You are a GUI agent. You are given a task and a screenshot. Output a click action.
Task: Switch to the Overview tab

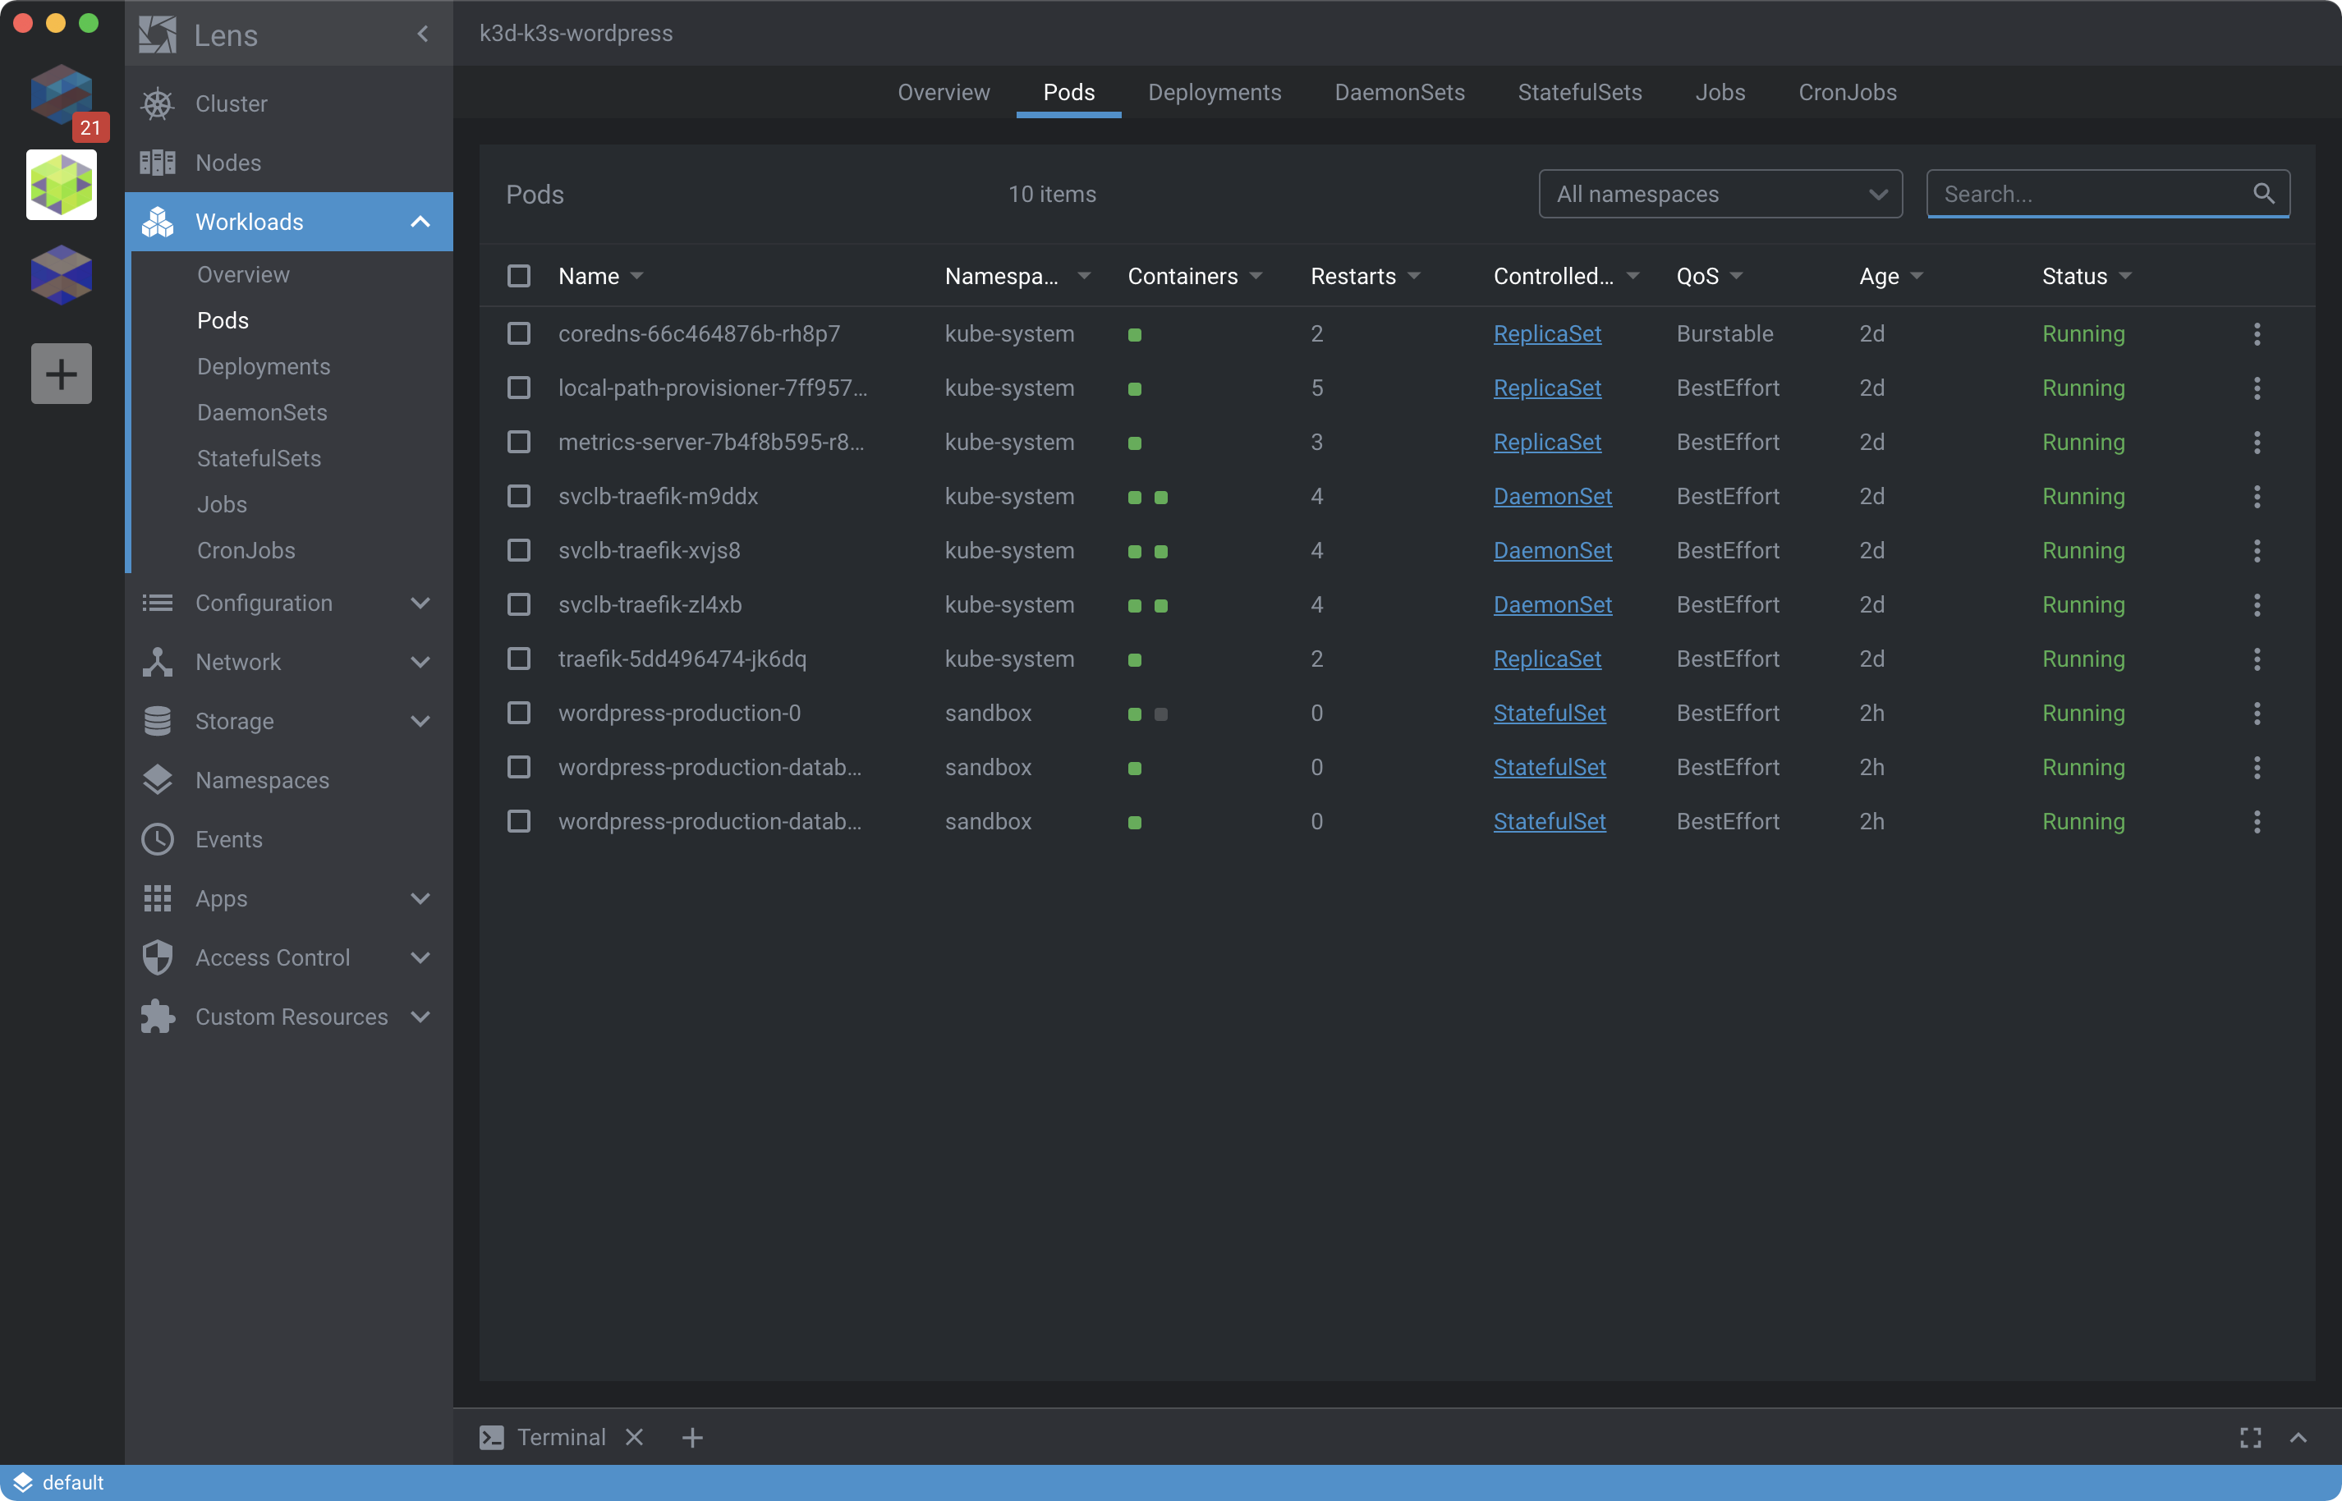[944, 92]
